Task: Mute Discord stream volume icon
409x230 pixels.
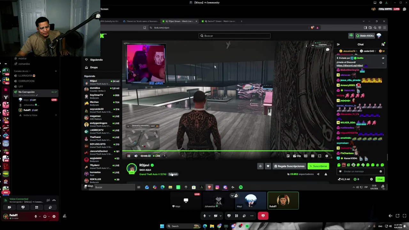Action: click(390, 216)
